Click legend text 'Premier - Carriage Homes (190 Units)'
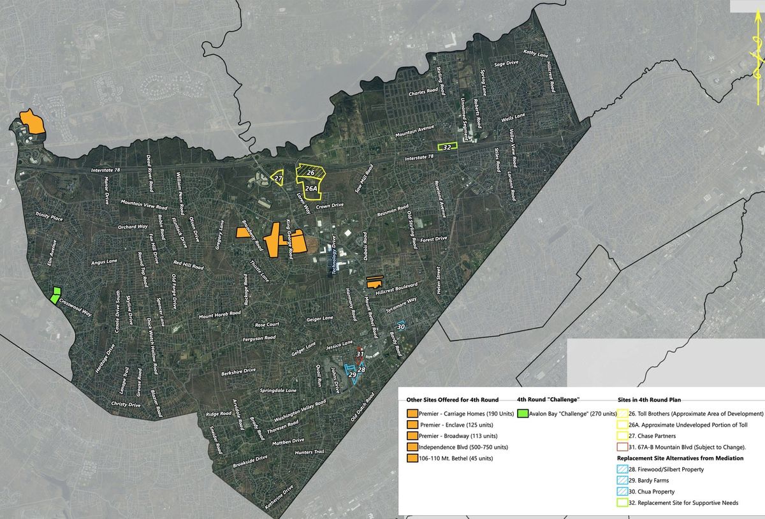765x519 pixels. (x=467, y=414)
